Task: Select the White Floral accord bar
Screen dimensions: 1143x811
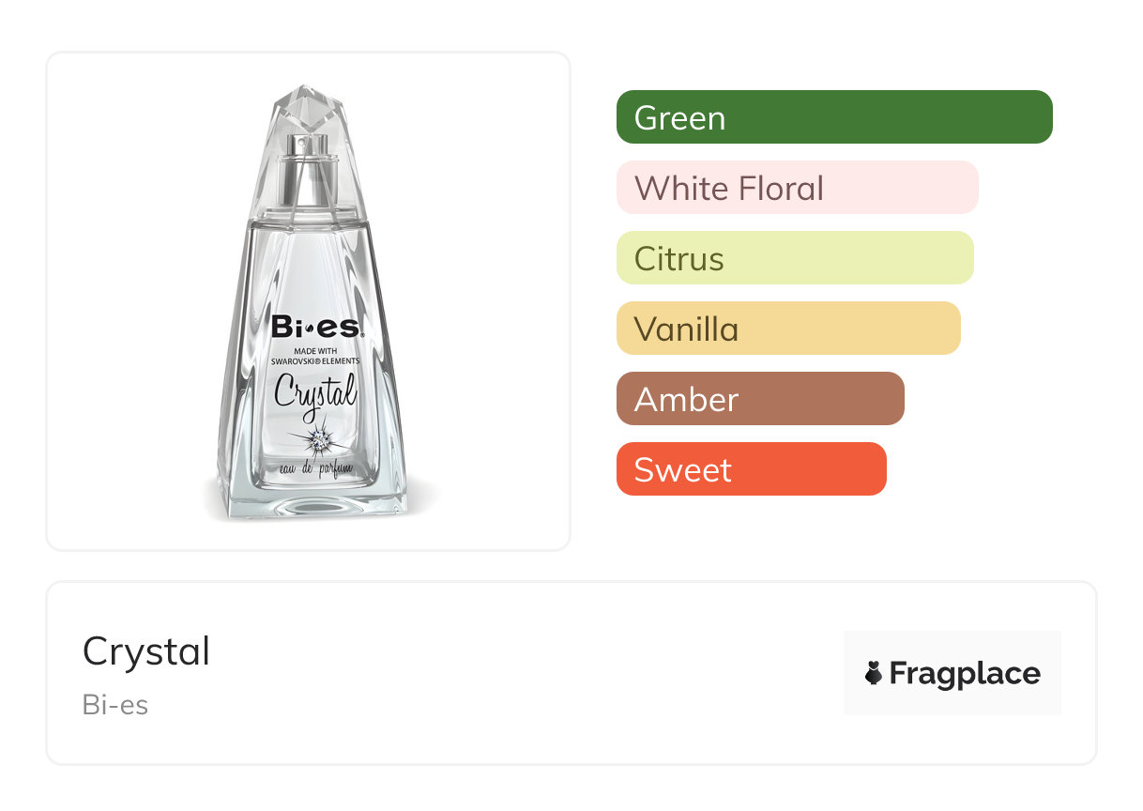Action: tap(797, 188)
